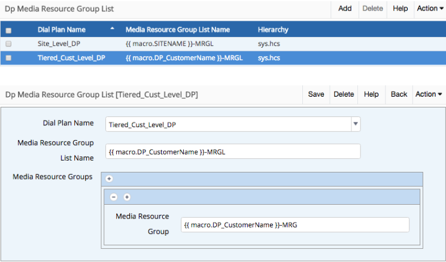Image resolution: width=446 pixels, height=262 pixels.
Task: Sort by the Dial Plan Name column arrow
Action: click(x=113, y=29)
